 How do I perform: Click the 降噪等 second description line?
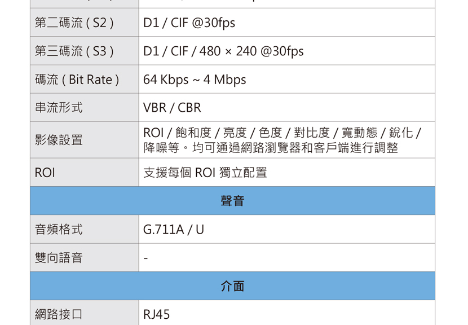pyautogui.click(x=271, y=148)
